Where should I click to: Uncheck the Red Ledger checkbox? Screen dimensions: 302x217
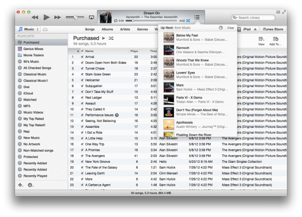[x=82, y=98]
